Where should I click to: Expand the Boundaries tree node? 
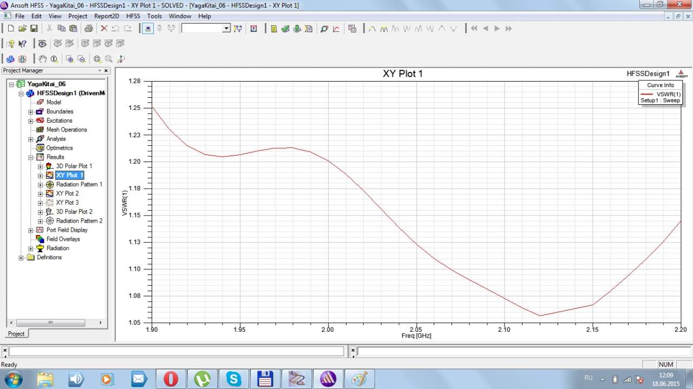31,112
